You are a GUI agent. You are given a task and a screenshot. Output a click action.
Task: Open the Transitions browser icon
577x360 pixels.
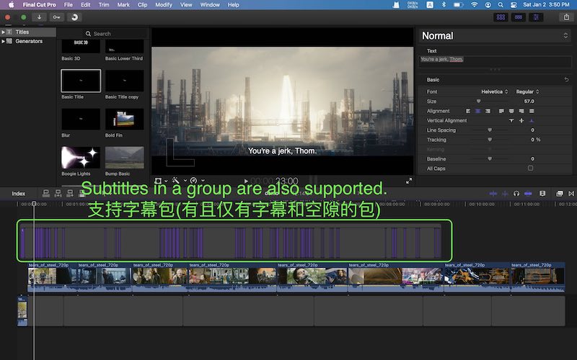pyautogui.click(x=571, y=193)
